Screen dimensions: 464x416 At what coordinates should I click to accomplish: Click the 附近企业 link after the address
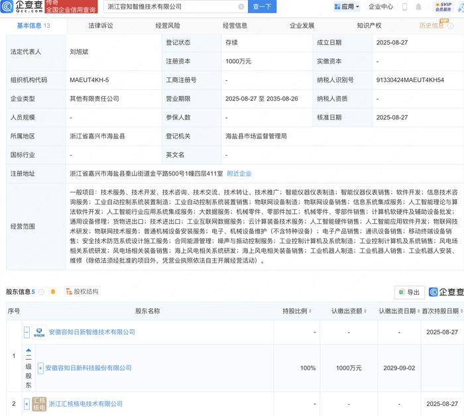tap(239, 174)
